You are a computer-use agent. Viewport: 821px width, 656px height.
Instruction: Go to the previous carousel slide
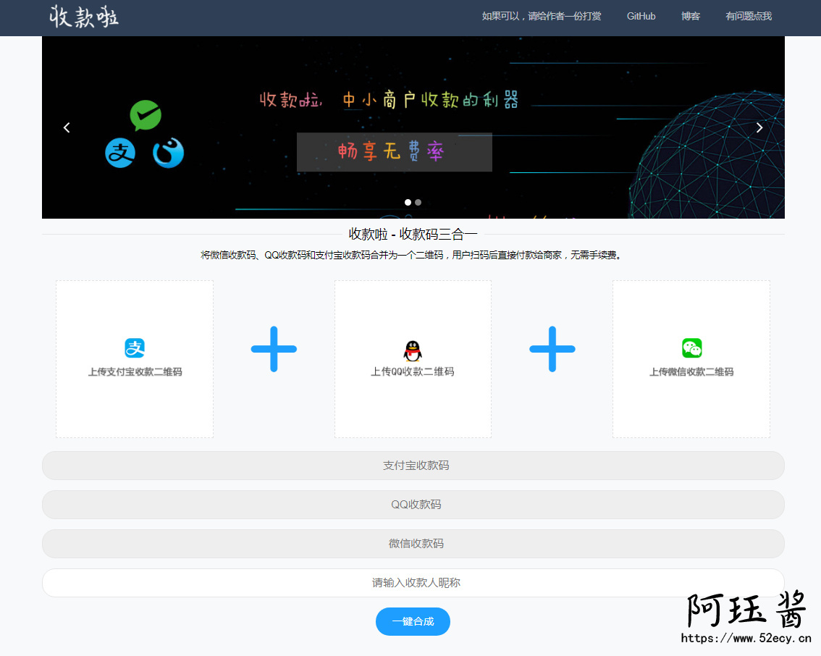67,127
